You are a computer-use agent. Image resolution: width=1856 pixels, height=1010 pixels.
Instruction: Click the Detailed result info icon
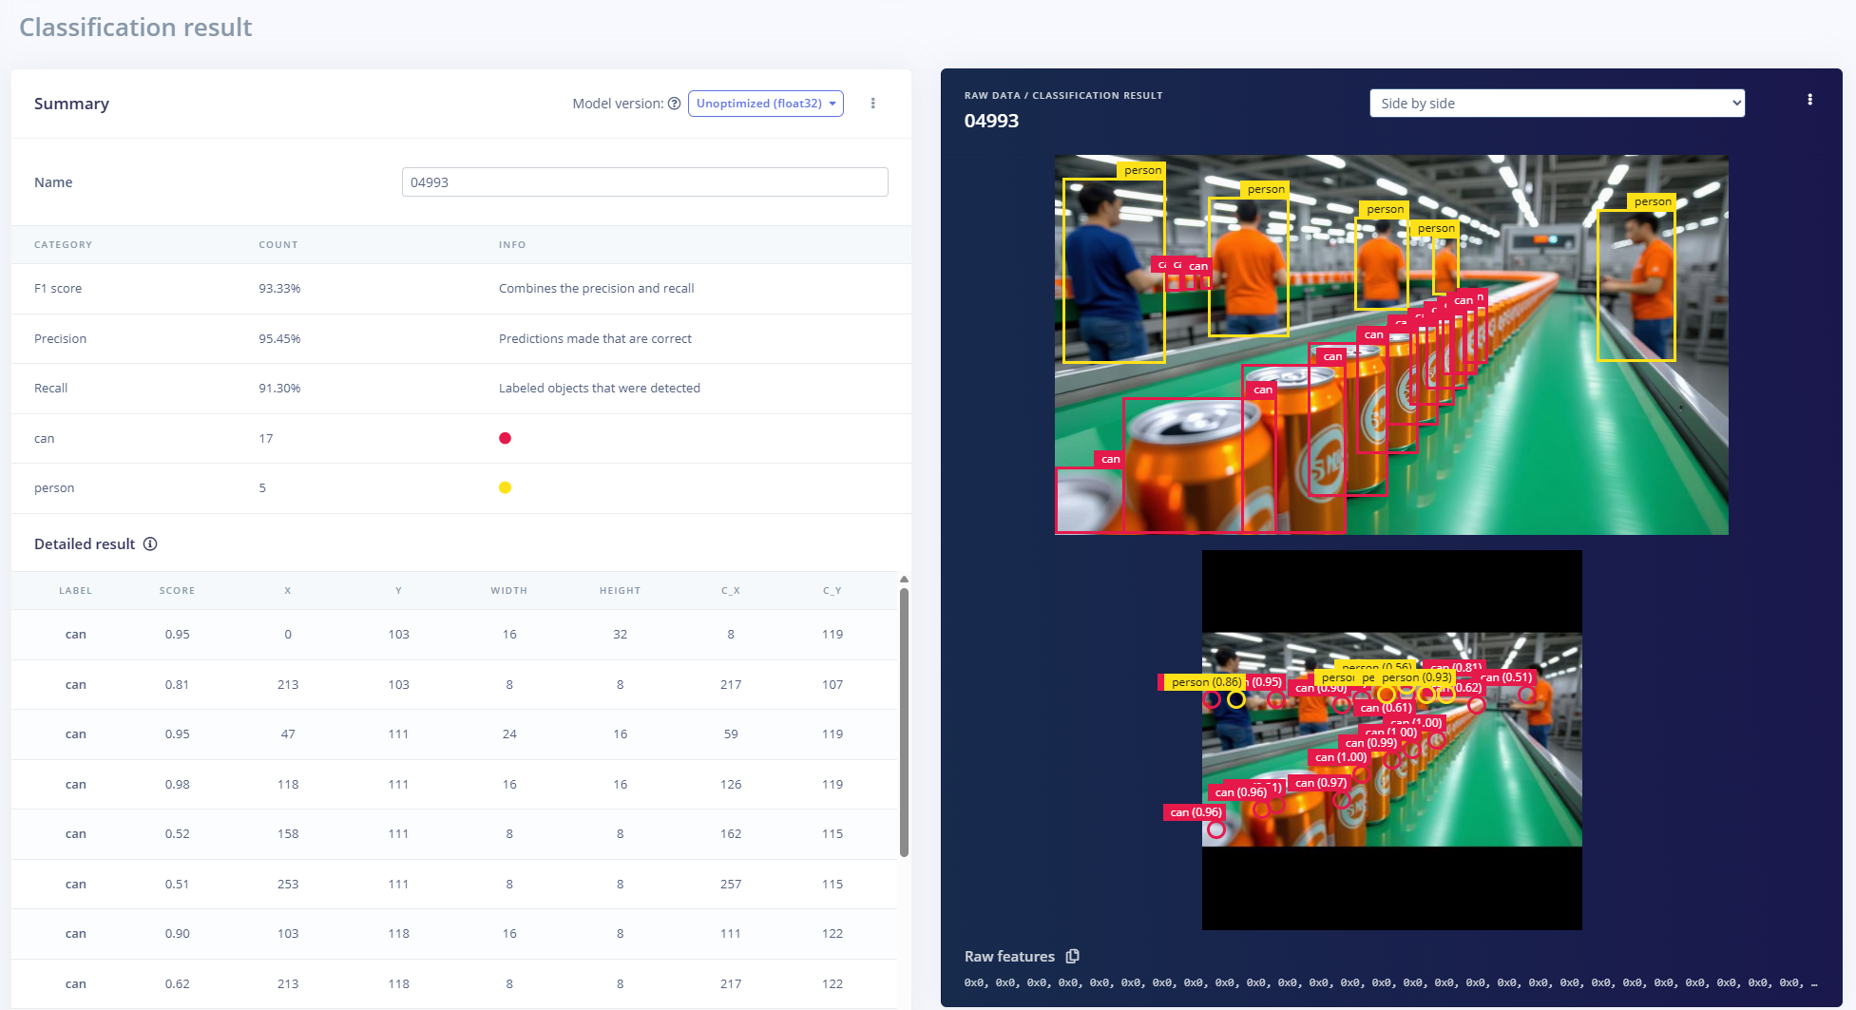[150, 544]
